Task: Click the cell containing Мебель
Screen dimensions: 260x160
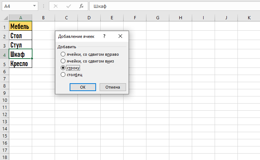Action: tap(21, 26)
